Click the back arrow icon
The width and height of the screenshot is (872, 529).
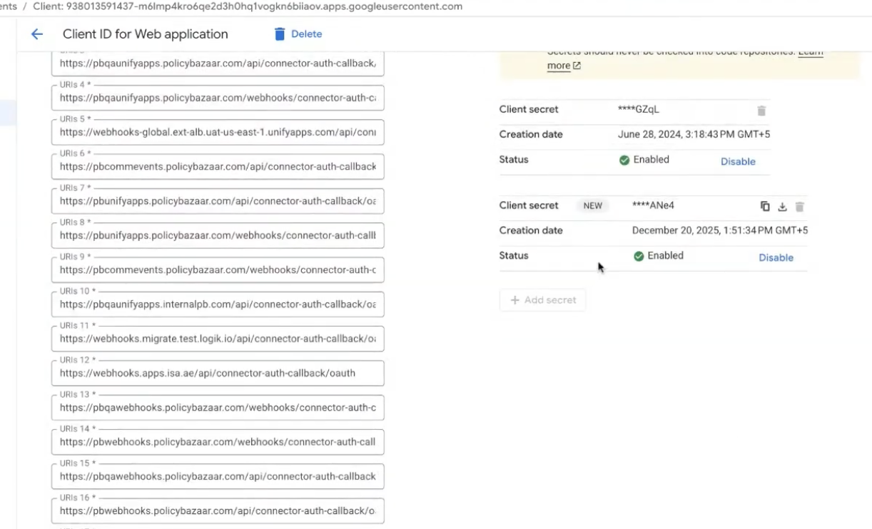37,34
